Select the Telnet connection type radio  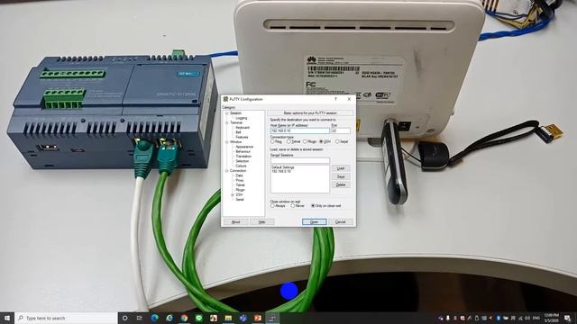pyautogui.click(x=293, y=142)
